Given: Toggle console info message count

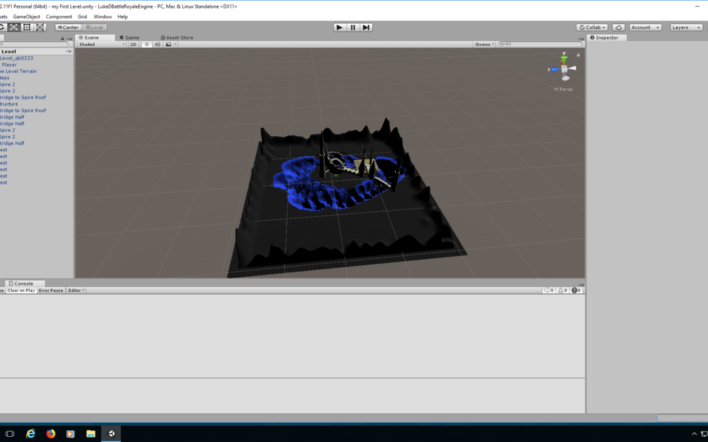Looking at the screenshot, I should (549, 291).
